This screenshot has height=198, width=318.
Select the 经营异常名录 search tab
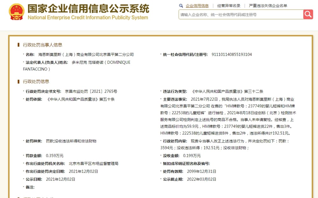point(229,6)
